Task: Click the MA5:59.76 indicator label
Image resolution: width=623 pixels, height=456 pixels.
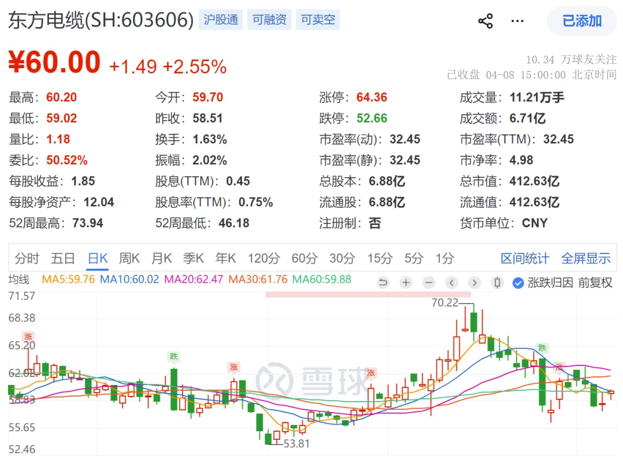Action: click(x=68, y=279)
